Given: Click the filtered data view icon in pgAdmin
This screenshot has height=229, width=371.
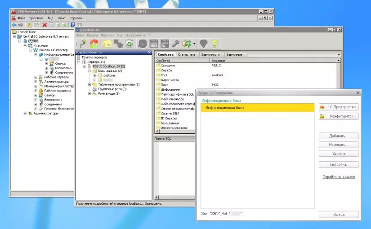Looking at the screenshot, I should pos(165,44).
